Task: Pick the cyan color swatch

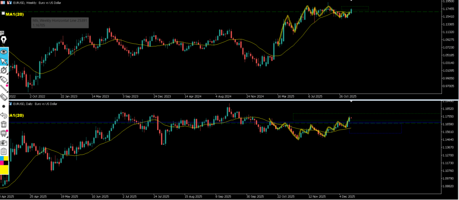Action: pyautogui.click(x=2, y=159)
